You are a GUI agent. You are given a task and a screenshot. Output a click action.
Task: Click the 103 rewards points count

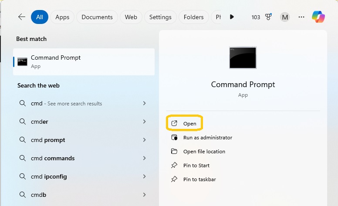pyautogui.click(x=256, y=17)
